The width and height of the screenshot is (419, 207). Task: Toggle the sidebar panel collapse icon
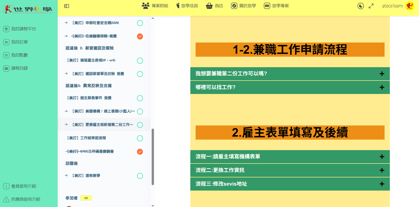[67, 6]
